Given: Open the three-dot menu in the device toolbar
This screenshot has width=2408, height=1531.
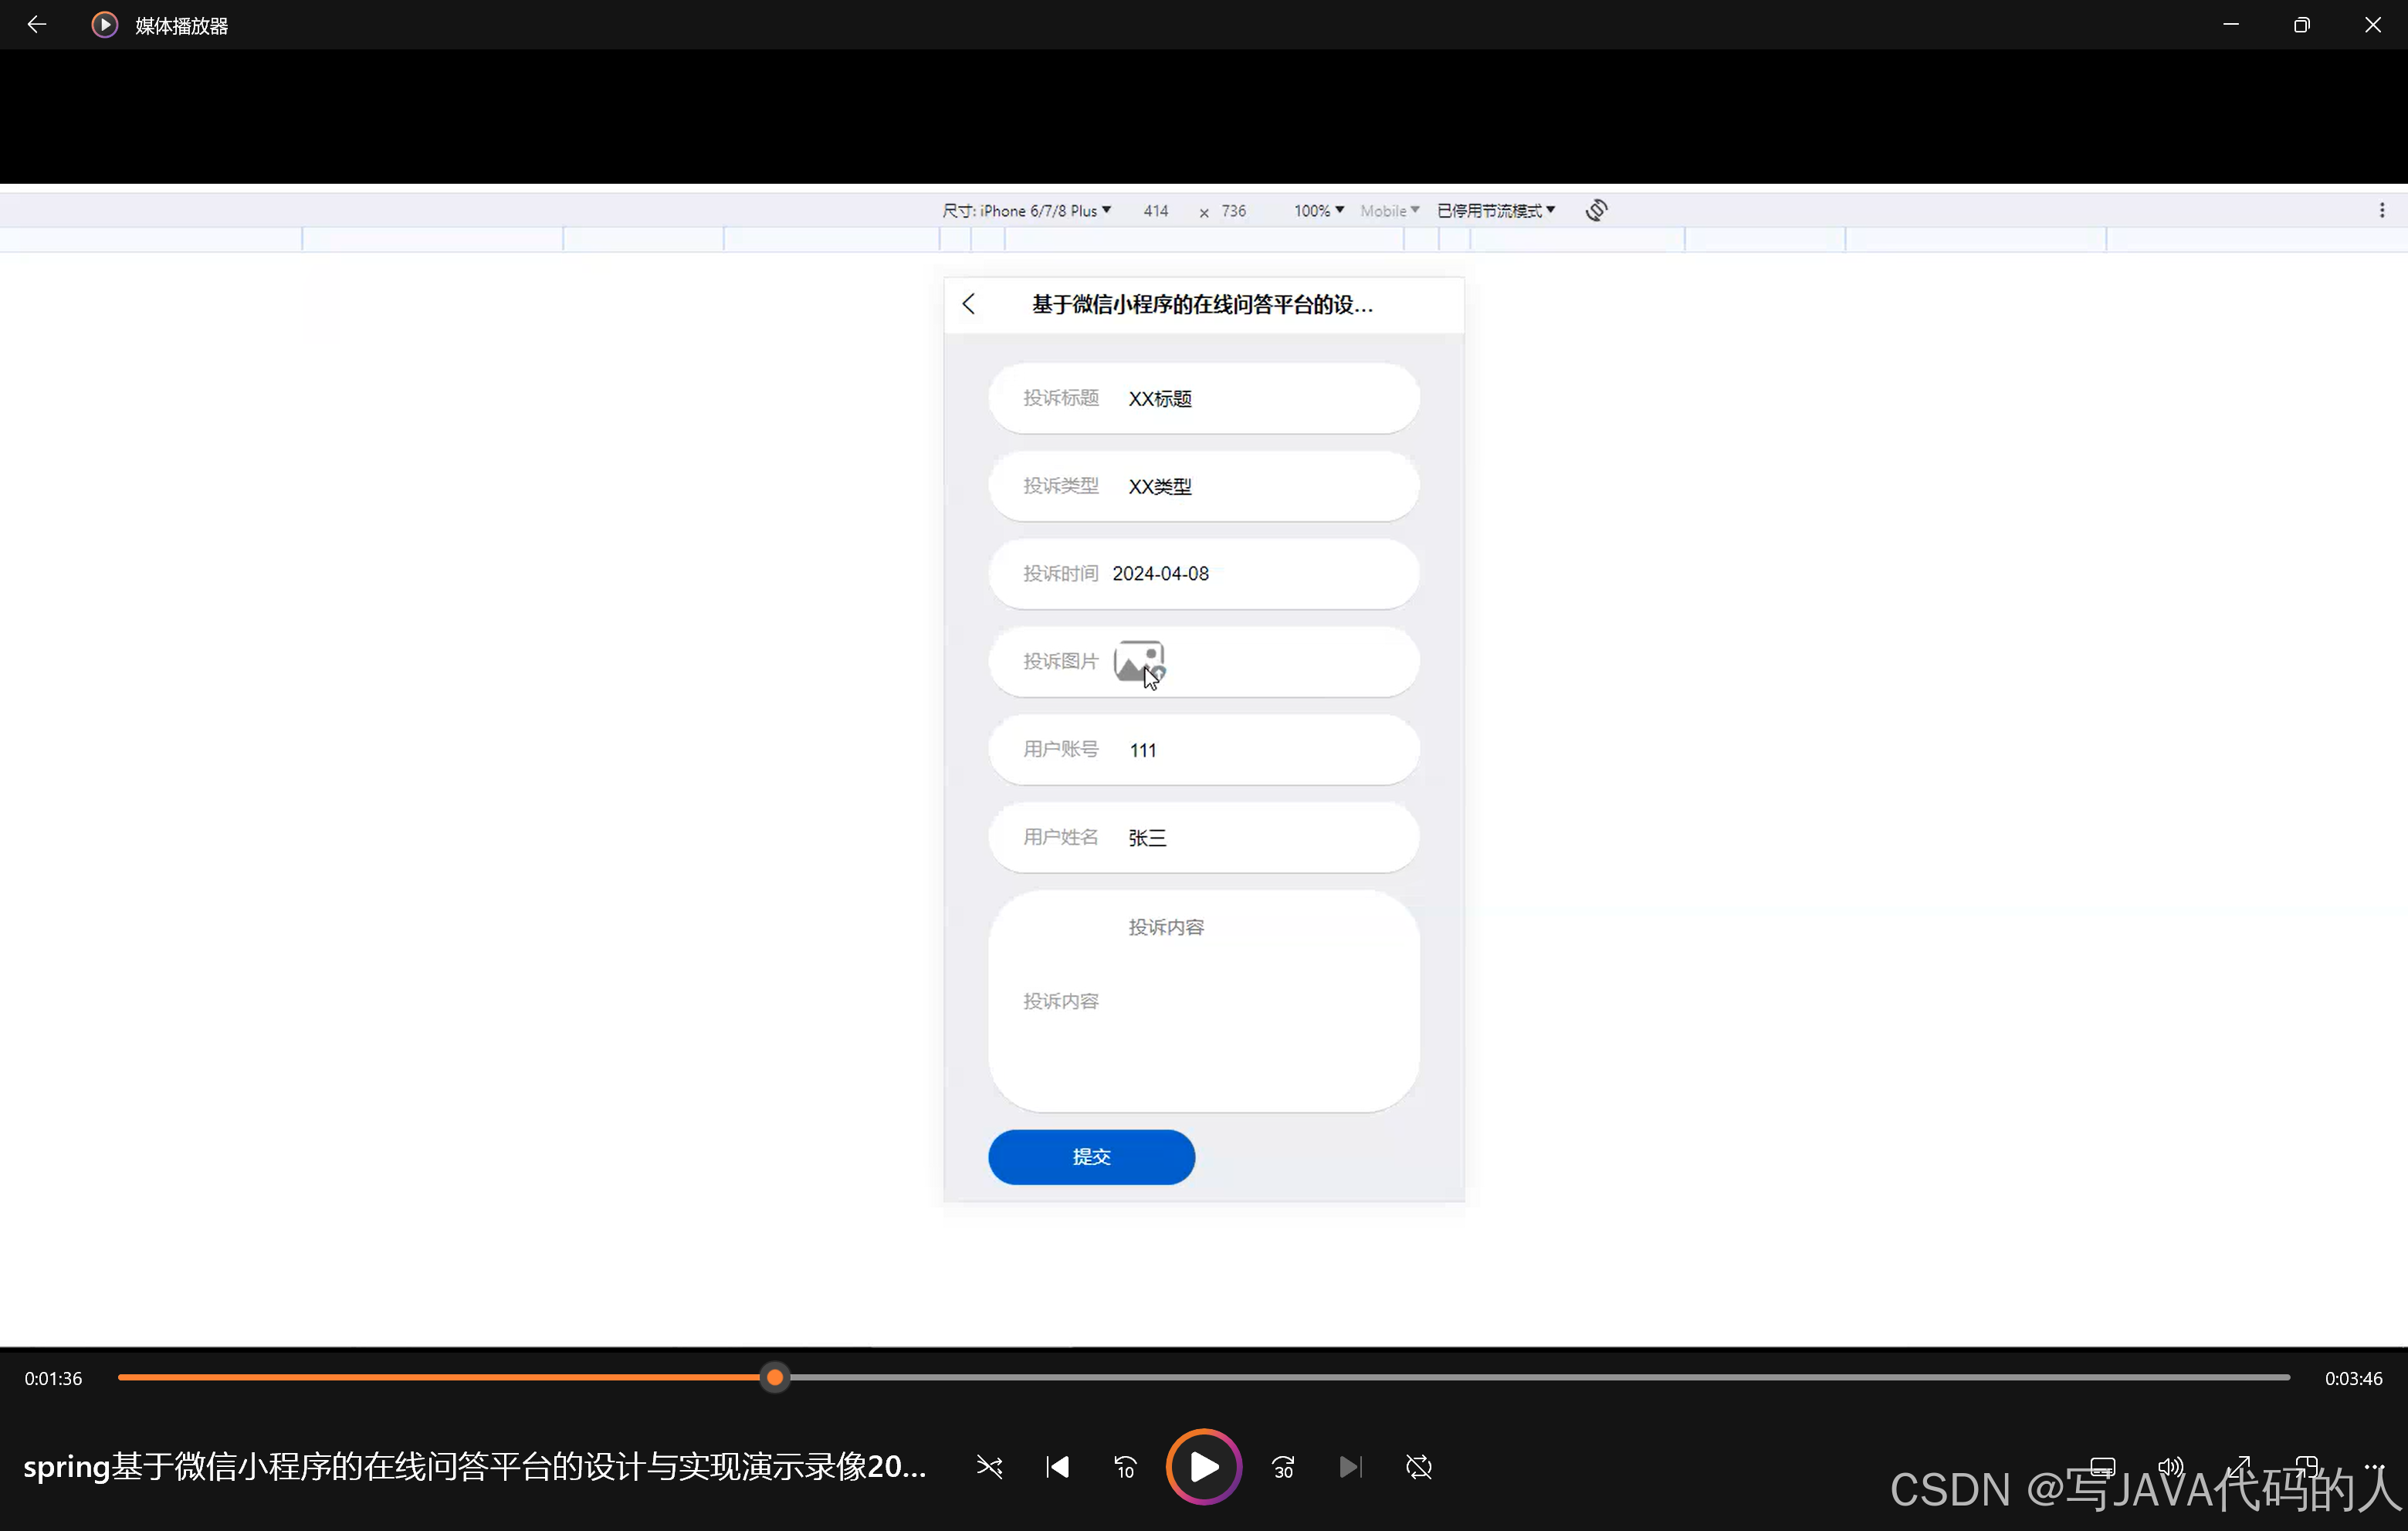Looking at the screenshot, I should 2382,210.
